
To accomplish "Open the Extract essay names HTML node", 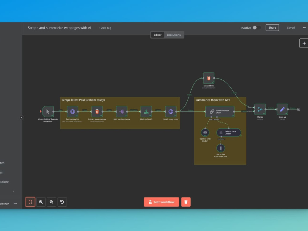I will [x=97, y=111].
